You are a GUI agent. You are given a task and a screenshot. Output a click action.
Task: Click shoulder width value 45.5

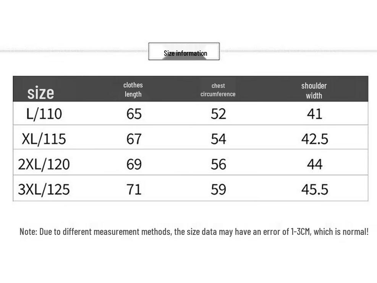(315, 189)
